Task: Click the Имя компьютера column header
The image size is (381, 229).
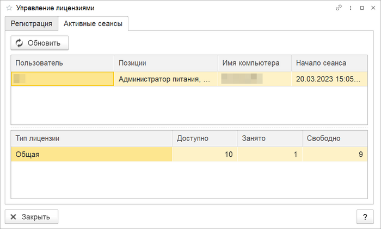Action: pyautogui.click(x=254, y=63)
